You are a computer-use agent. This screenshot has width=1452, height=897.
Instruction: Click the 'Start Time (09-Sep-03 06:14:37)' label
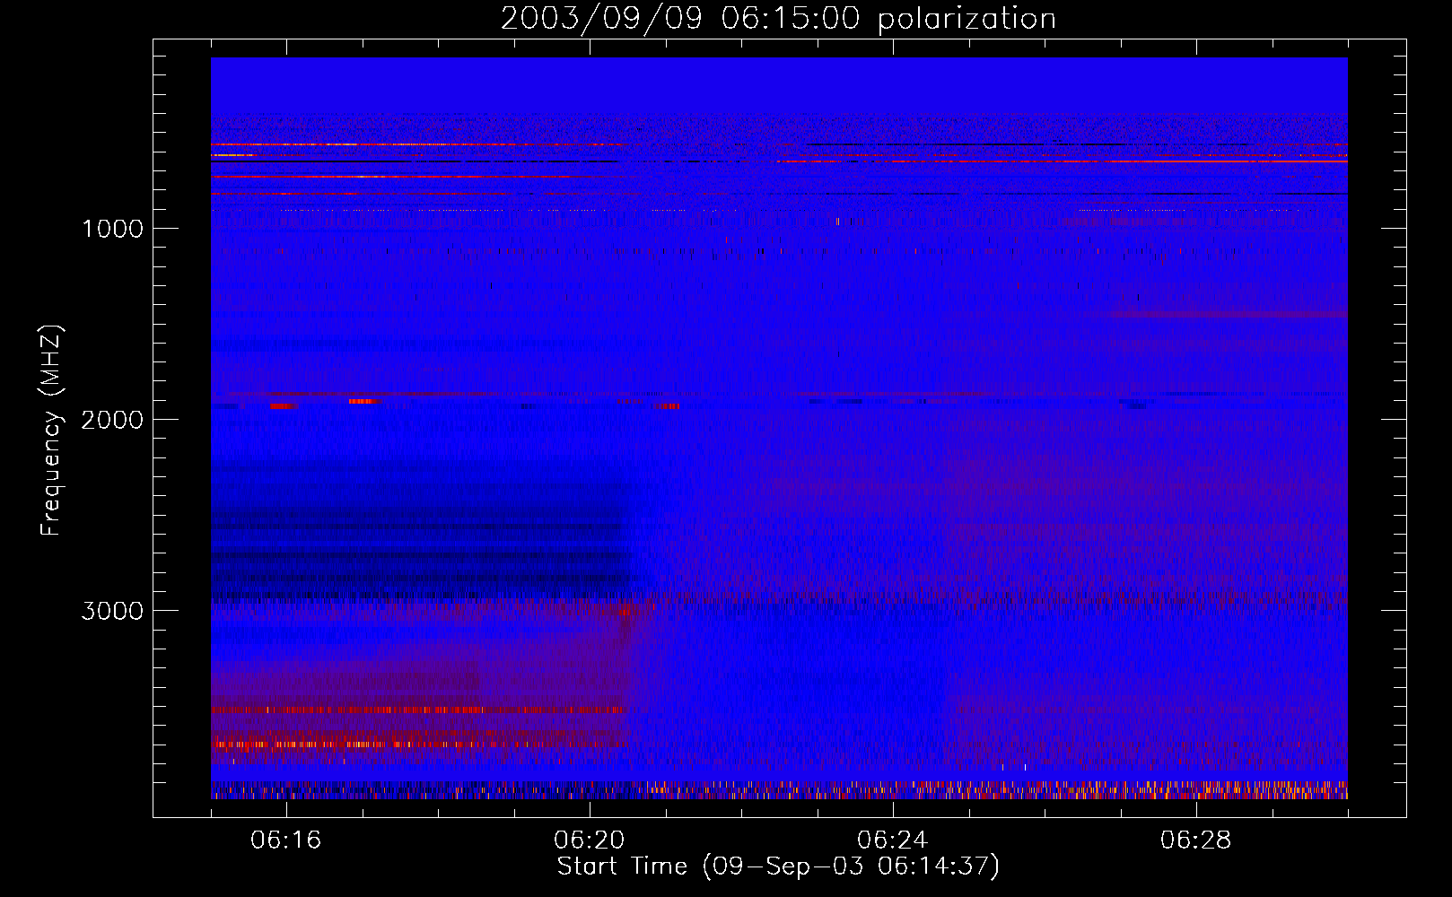pos(778,867)
